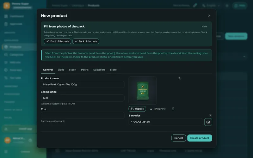Click the Create product button

pos(200,138)
